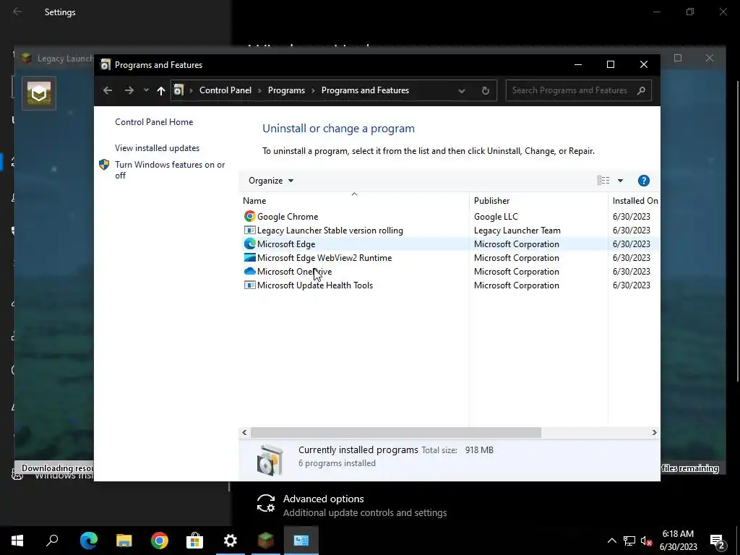Click the Advanced options sync icon in Settings

click(x=266, y=503)
